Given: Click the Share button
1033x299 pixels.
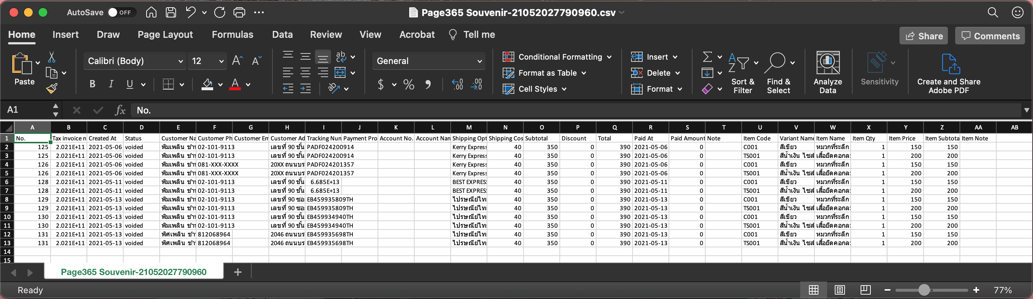Looking at the screenshot, I should [924, 36].
